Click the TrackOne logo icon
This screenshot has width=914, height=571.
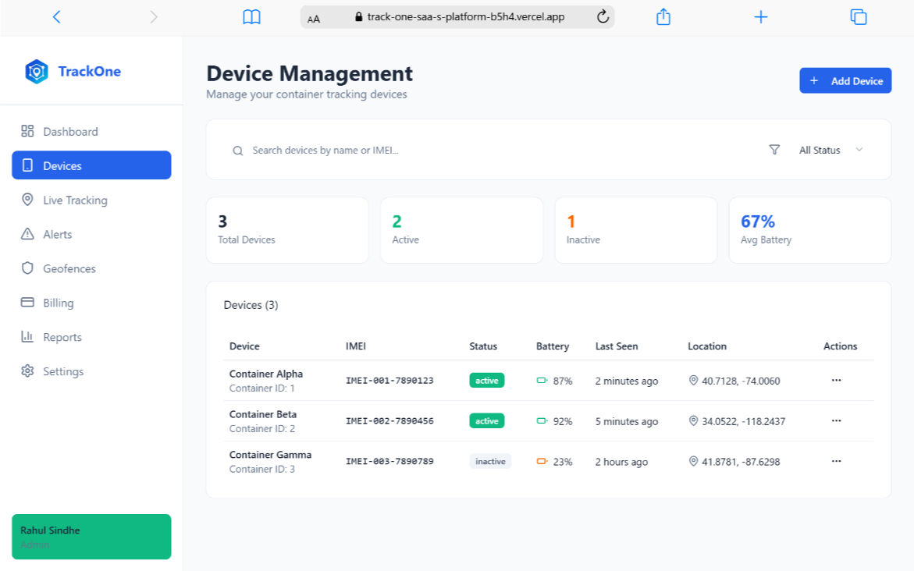click(37, 72)
